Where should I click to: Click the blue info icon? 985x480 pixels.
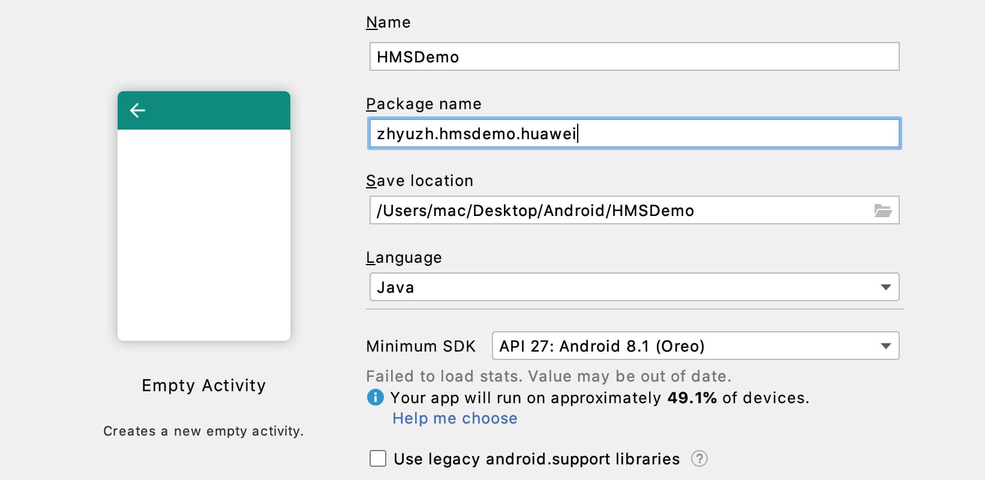[375, 398]
